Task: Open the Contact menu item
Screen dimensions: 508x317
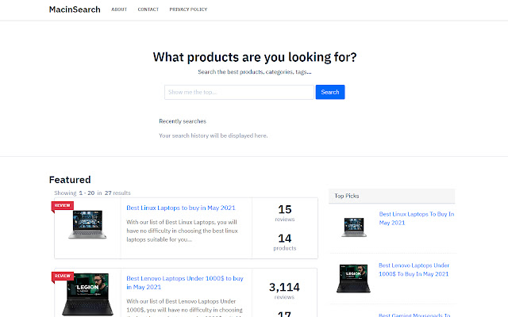Action: pos(148,10)
